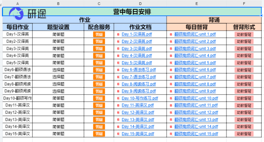
Task: Select column C header
Action: click(x=99, y=4)
